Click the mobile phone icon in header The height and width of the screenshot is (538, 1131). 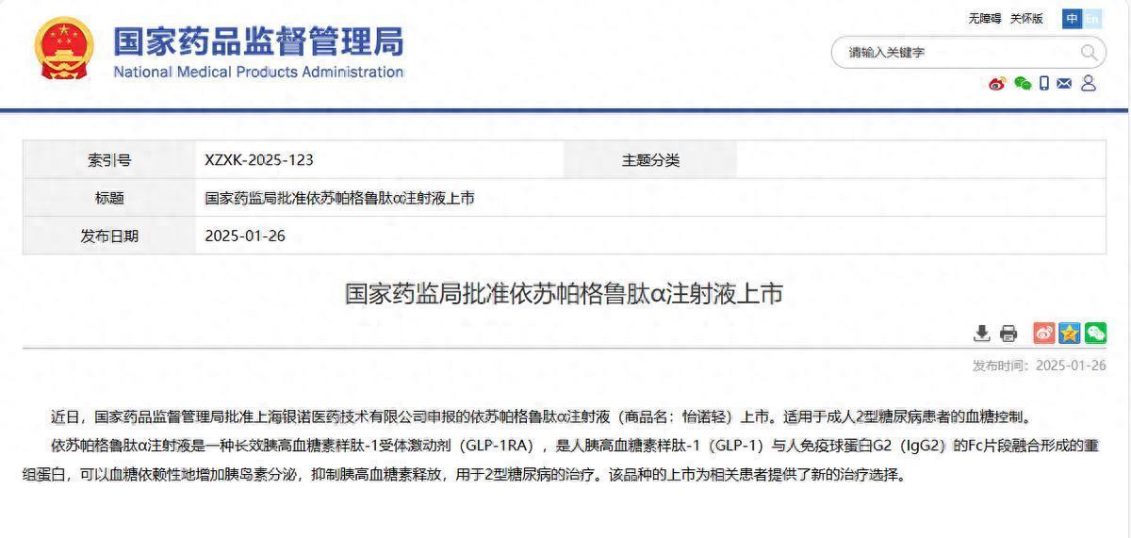[x=1044, y=84]
